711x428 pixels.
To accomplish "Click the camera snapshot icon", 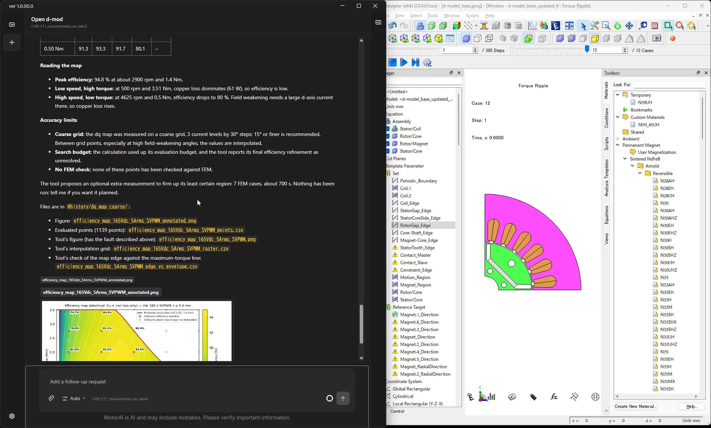I will (x=657, y=39).
